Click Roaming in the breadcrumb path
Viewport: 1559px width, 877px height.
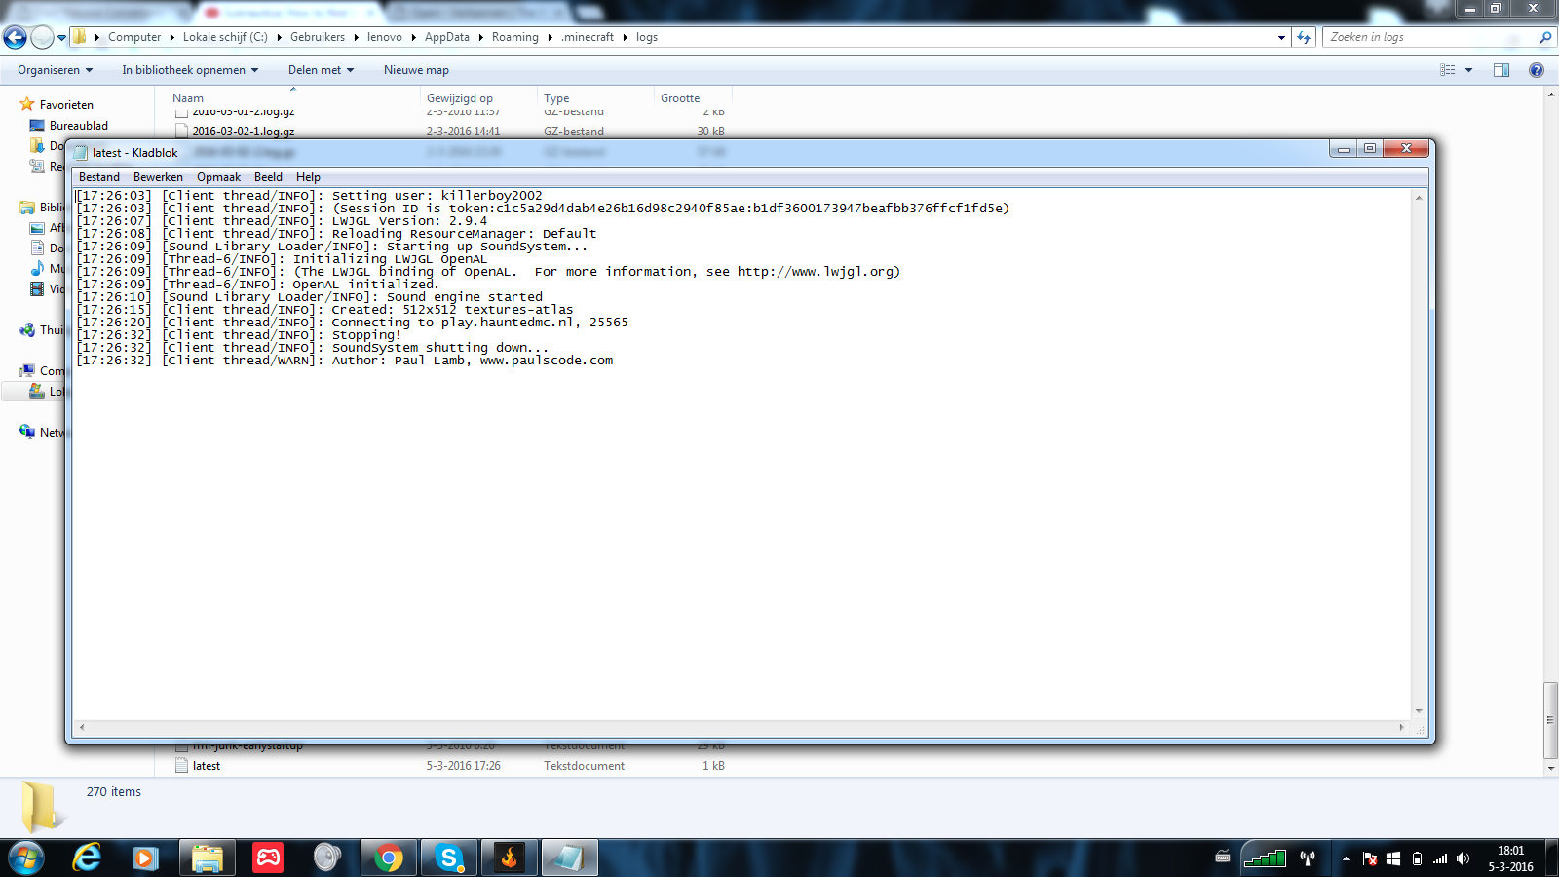pos(515,37)
